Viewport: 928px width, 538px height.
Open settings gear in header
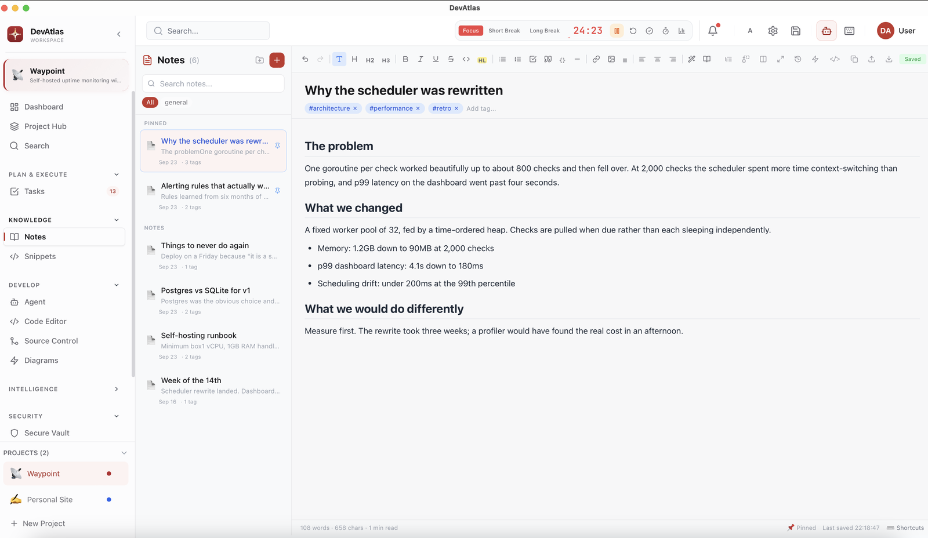click(x=773, y=31)
